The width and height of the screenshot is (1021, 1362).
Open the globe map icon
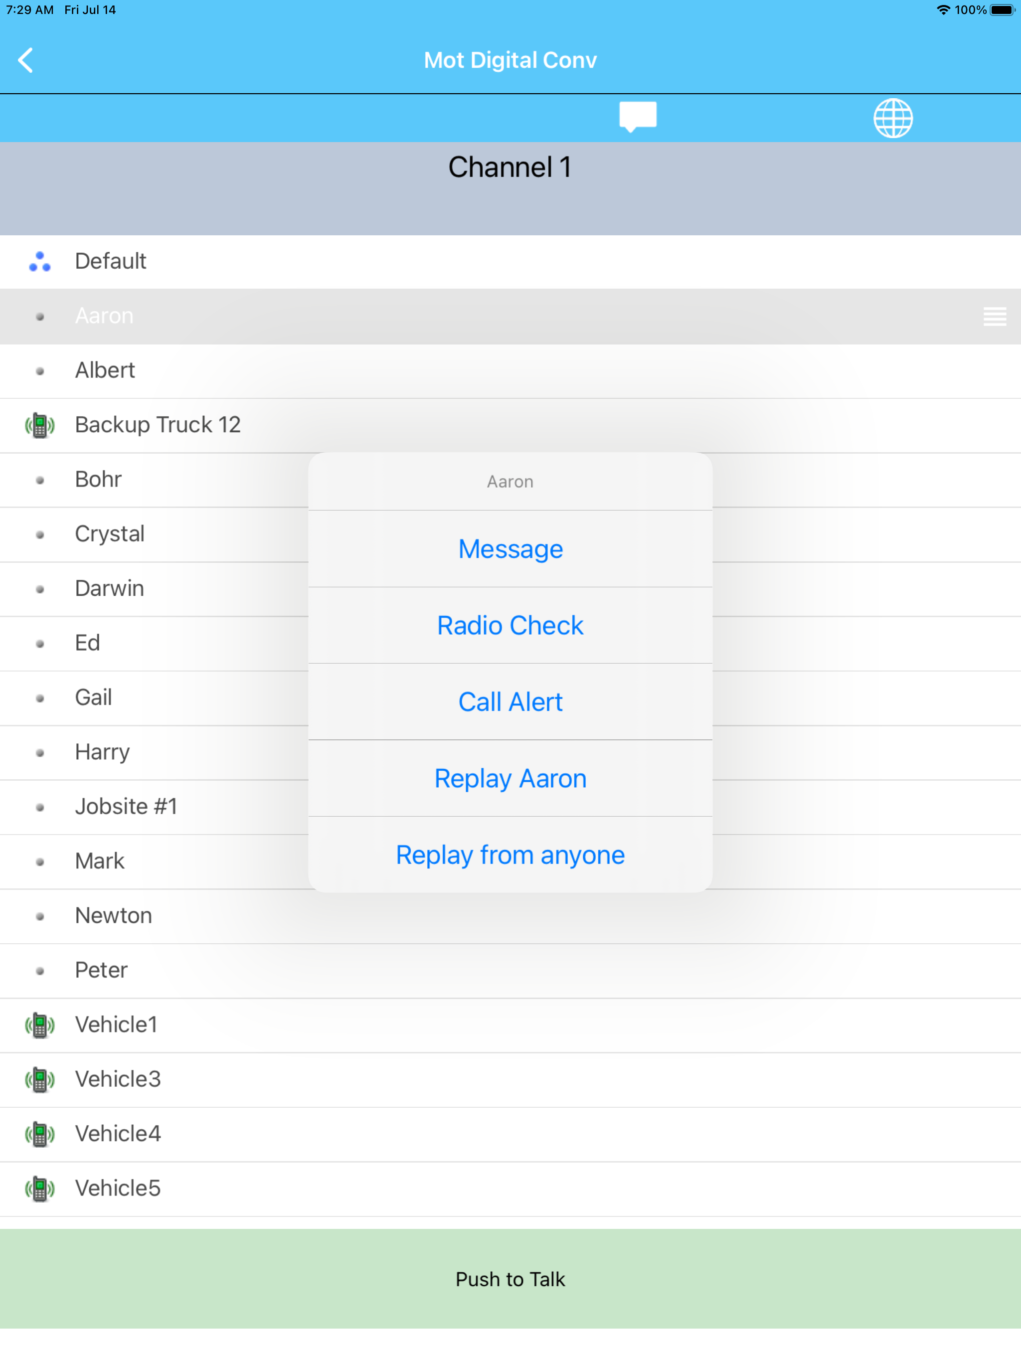click(893, 118)
